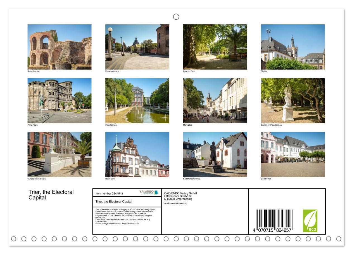
Task: Open the Kaisertherme ruins photo
Action: pyautogui.click(x=60, y=47)
